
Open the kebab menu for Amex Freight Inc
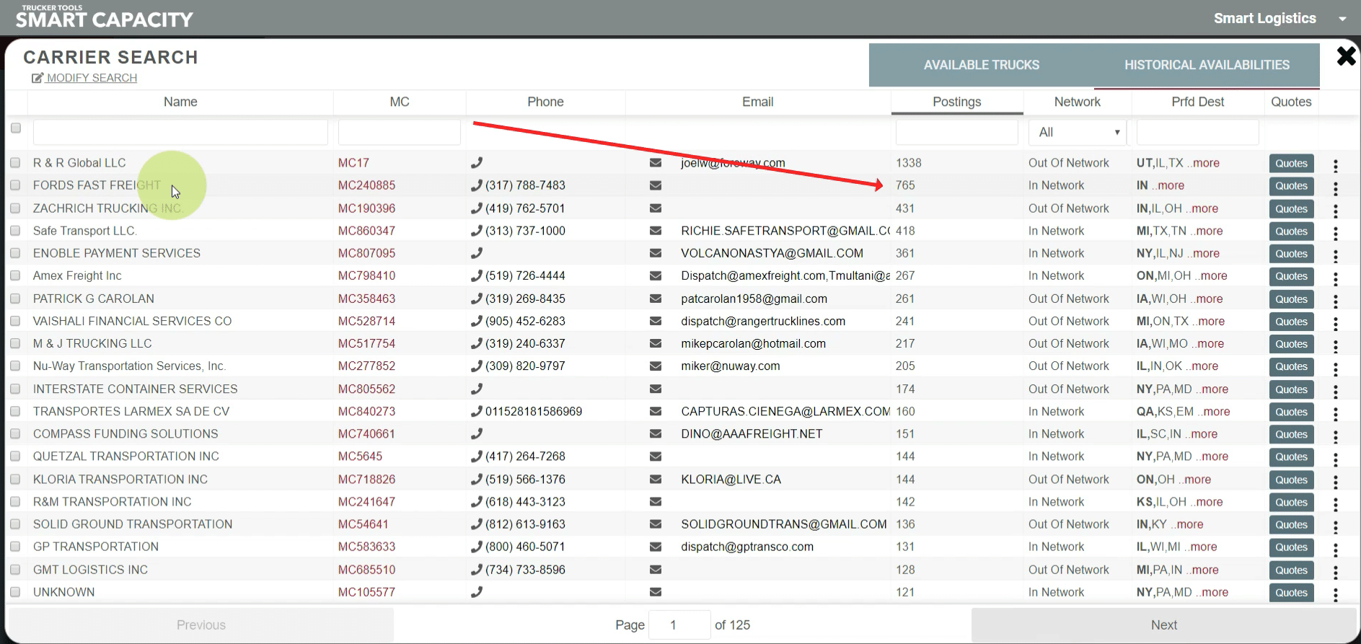[1336, 278]
